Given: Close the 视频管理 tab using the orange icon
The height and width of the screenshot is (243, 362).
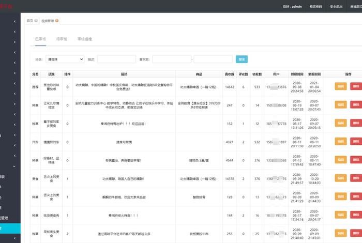Looking at the screenshot, I should click(57, 21).
